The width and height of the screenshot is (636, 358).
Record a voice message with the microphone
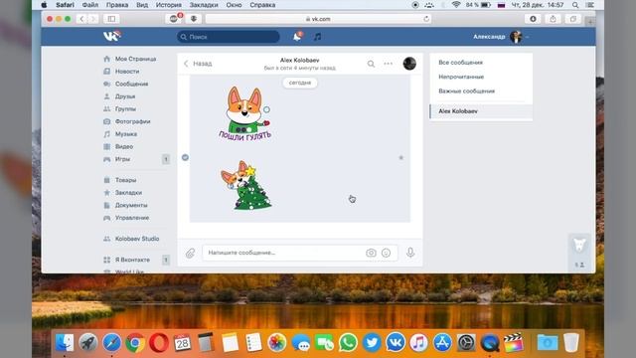point(410,253)
